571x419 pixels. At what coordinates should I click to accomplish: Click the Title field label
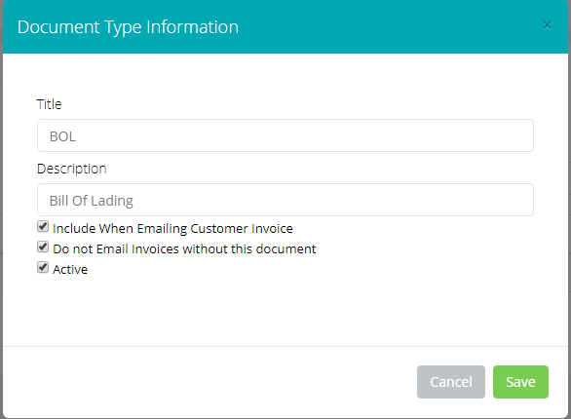[x=49, y=104]
